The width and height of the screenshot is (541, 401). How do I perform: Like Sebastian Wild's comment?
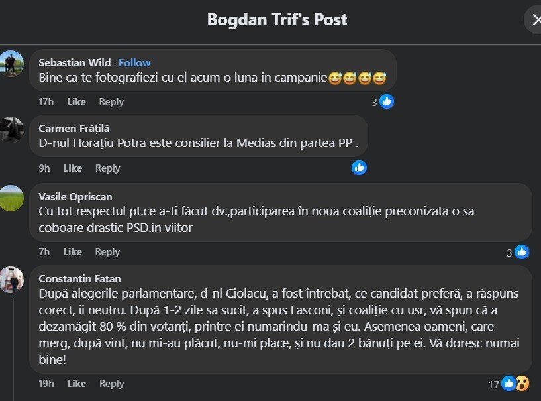click(76, 102)
